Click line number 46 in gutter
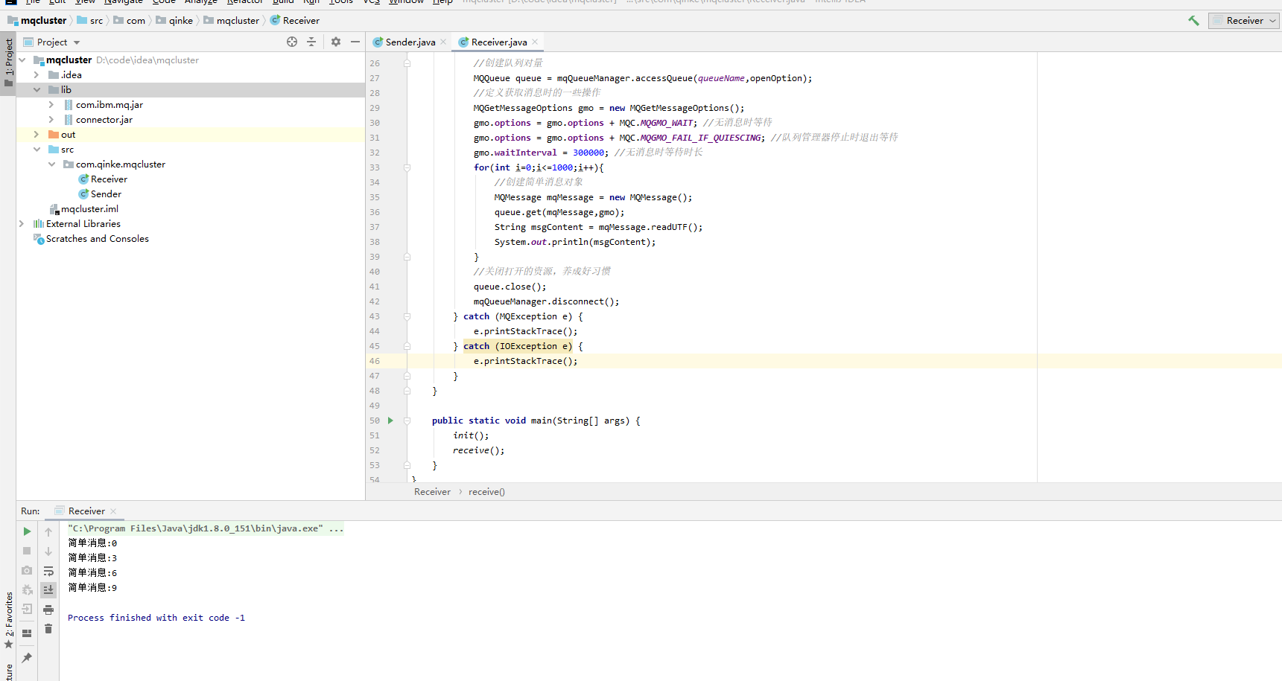1282x681 pixels. click(374, 361)
